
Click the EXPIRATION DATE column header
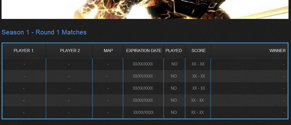144,51
